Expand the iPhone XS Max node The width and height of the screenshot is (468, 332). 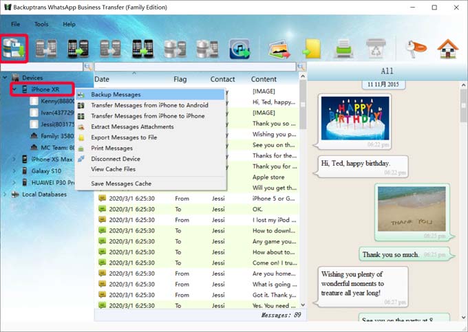click(x=14, y=159)
